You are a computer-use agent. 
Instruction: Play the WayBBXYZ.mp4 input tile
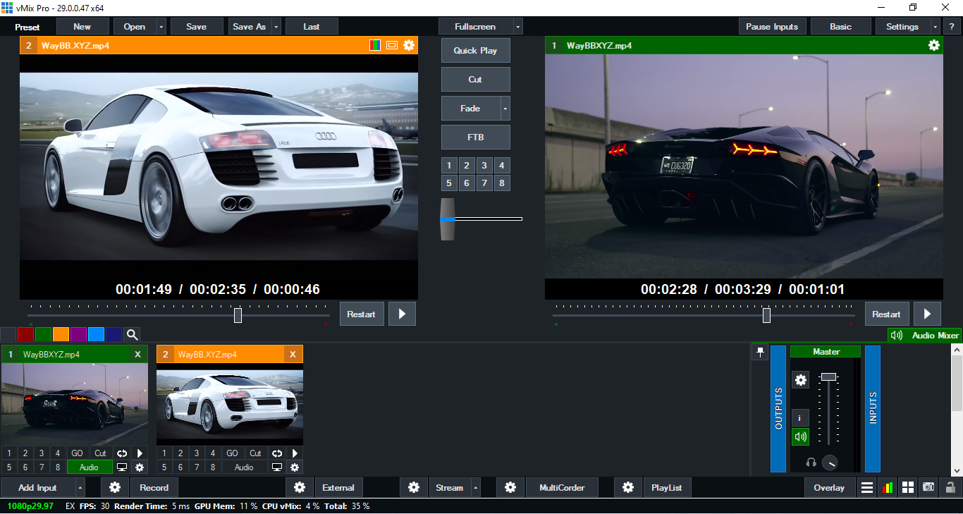pyautogui.click(x=140, y=453)
